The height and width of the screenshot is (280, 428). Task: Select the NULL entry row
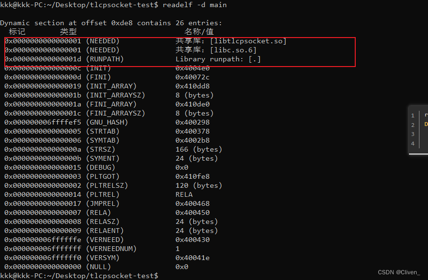coord(97,267)
